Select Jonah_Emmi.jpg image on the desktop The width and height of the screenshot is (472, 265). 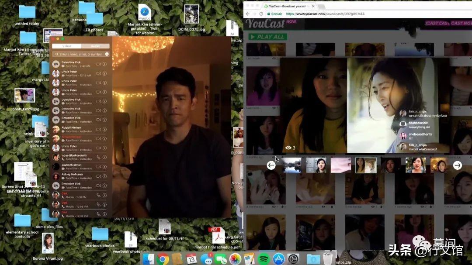pyautogui.click(x=24, y=100)
